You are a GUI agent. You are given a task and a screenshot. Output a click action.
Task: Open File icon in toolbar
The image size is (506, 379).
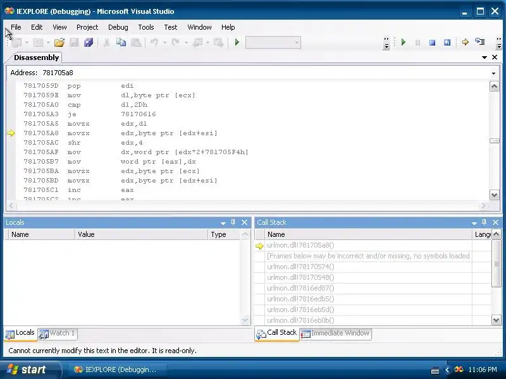[59, 42]
